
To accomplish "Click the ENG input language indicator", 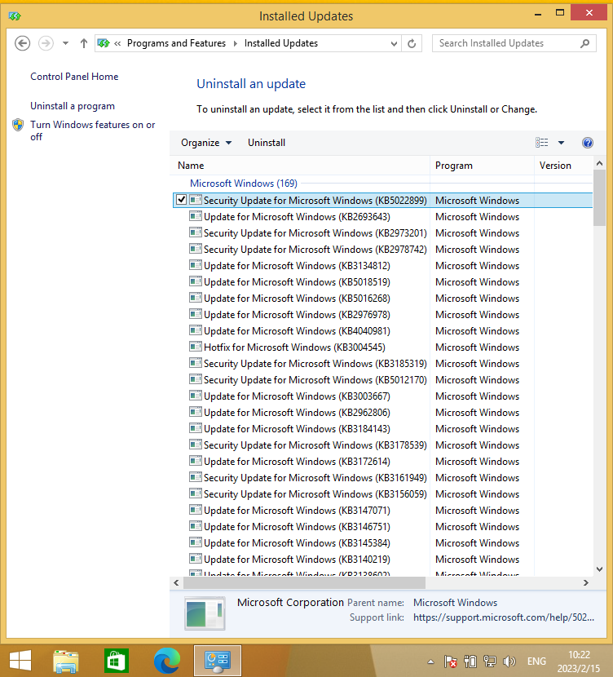I will pos(536,662).
